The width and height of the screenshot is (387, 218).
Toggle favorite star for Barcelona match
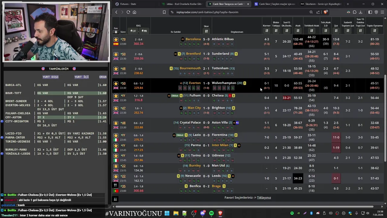coord(116,39)
